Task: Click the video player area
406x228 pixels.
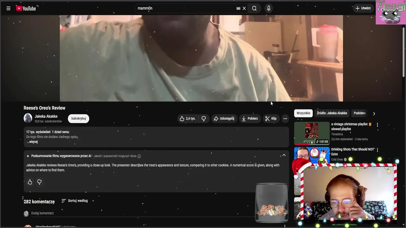Action: pyautogui.click(x=201, y=58)
